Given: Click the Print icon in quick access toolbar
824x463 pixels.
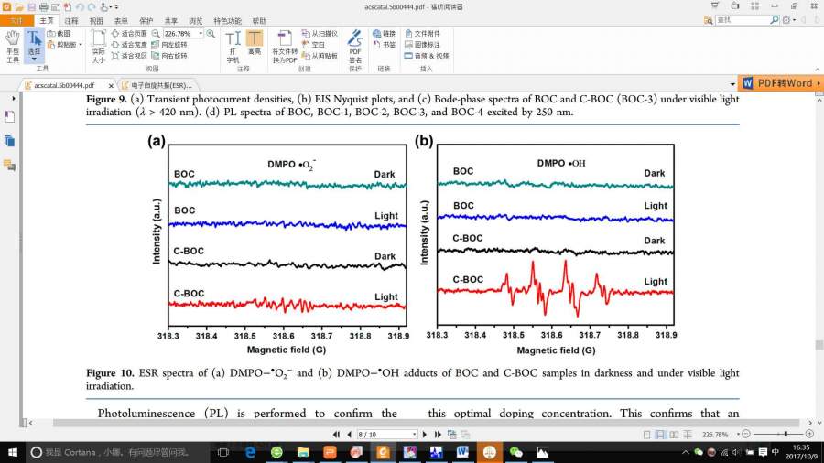Looking at the screenshot, I should point(44,6).
